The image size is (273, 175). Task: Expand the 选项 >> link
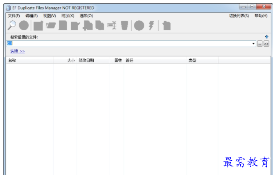pos(18,51)
